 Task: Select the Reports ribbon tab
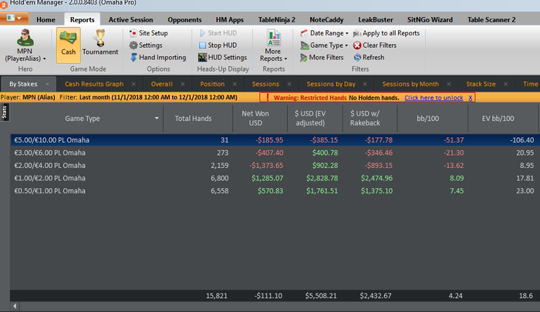82,19
